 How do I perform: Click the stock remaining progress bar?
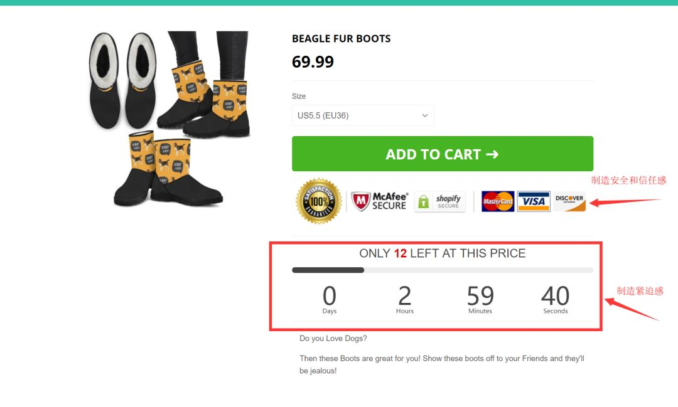click(442, 270)
